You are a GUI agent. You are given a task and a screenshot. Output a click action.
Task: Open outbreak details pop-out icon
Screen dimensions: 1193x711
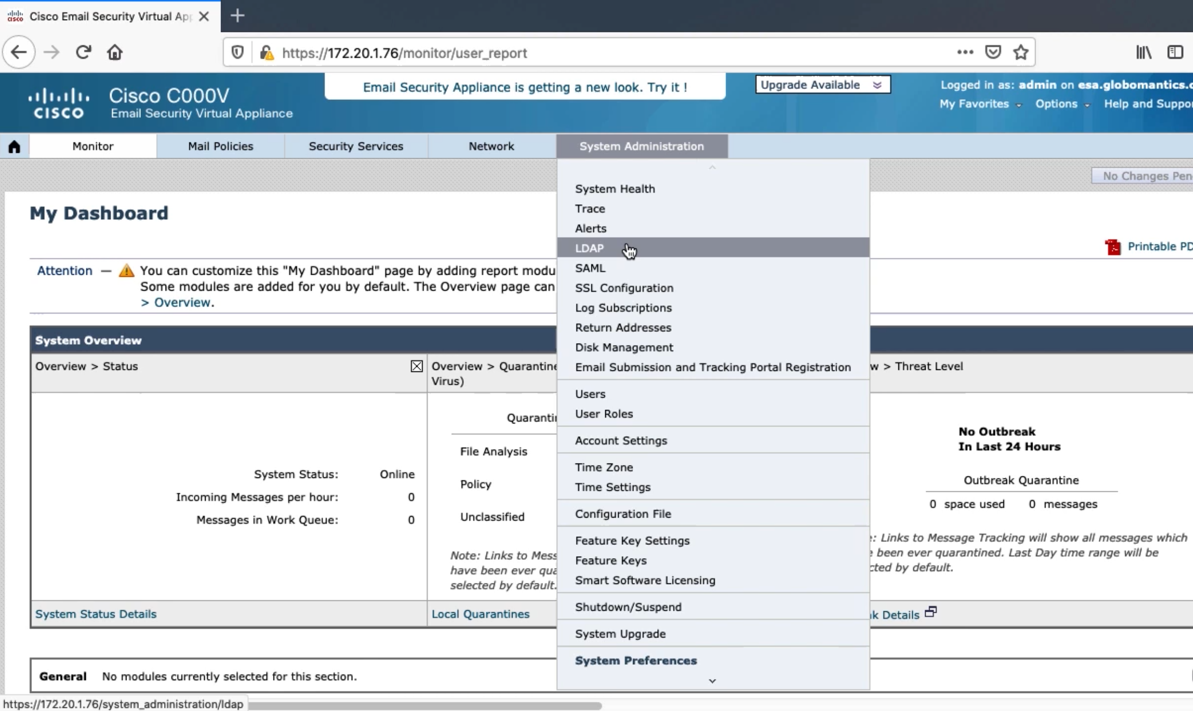click(x=931, y=612)
